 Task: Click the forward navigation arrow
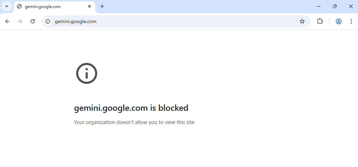tap(20, 21)
